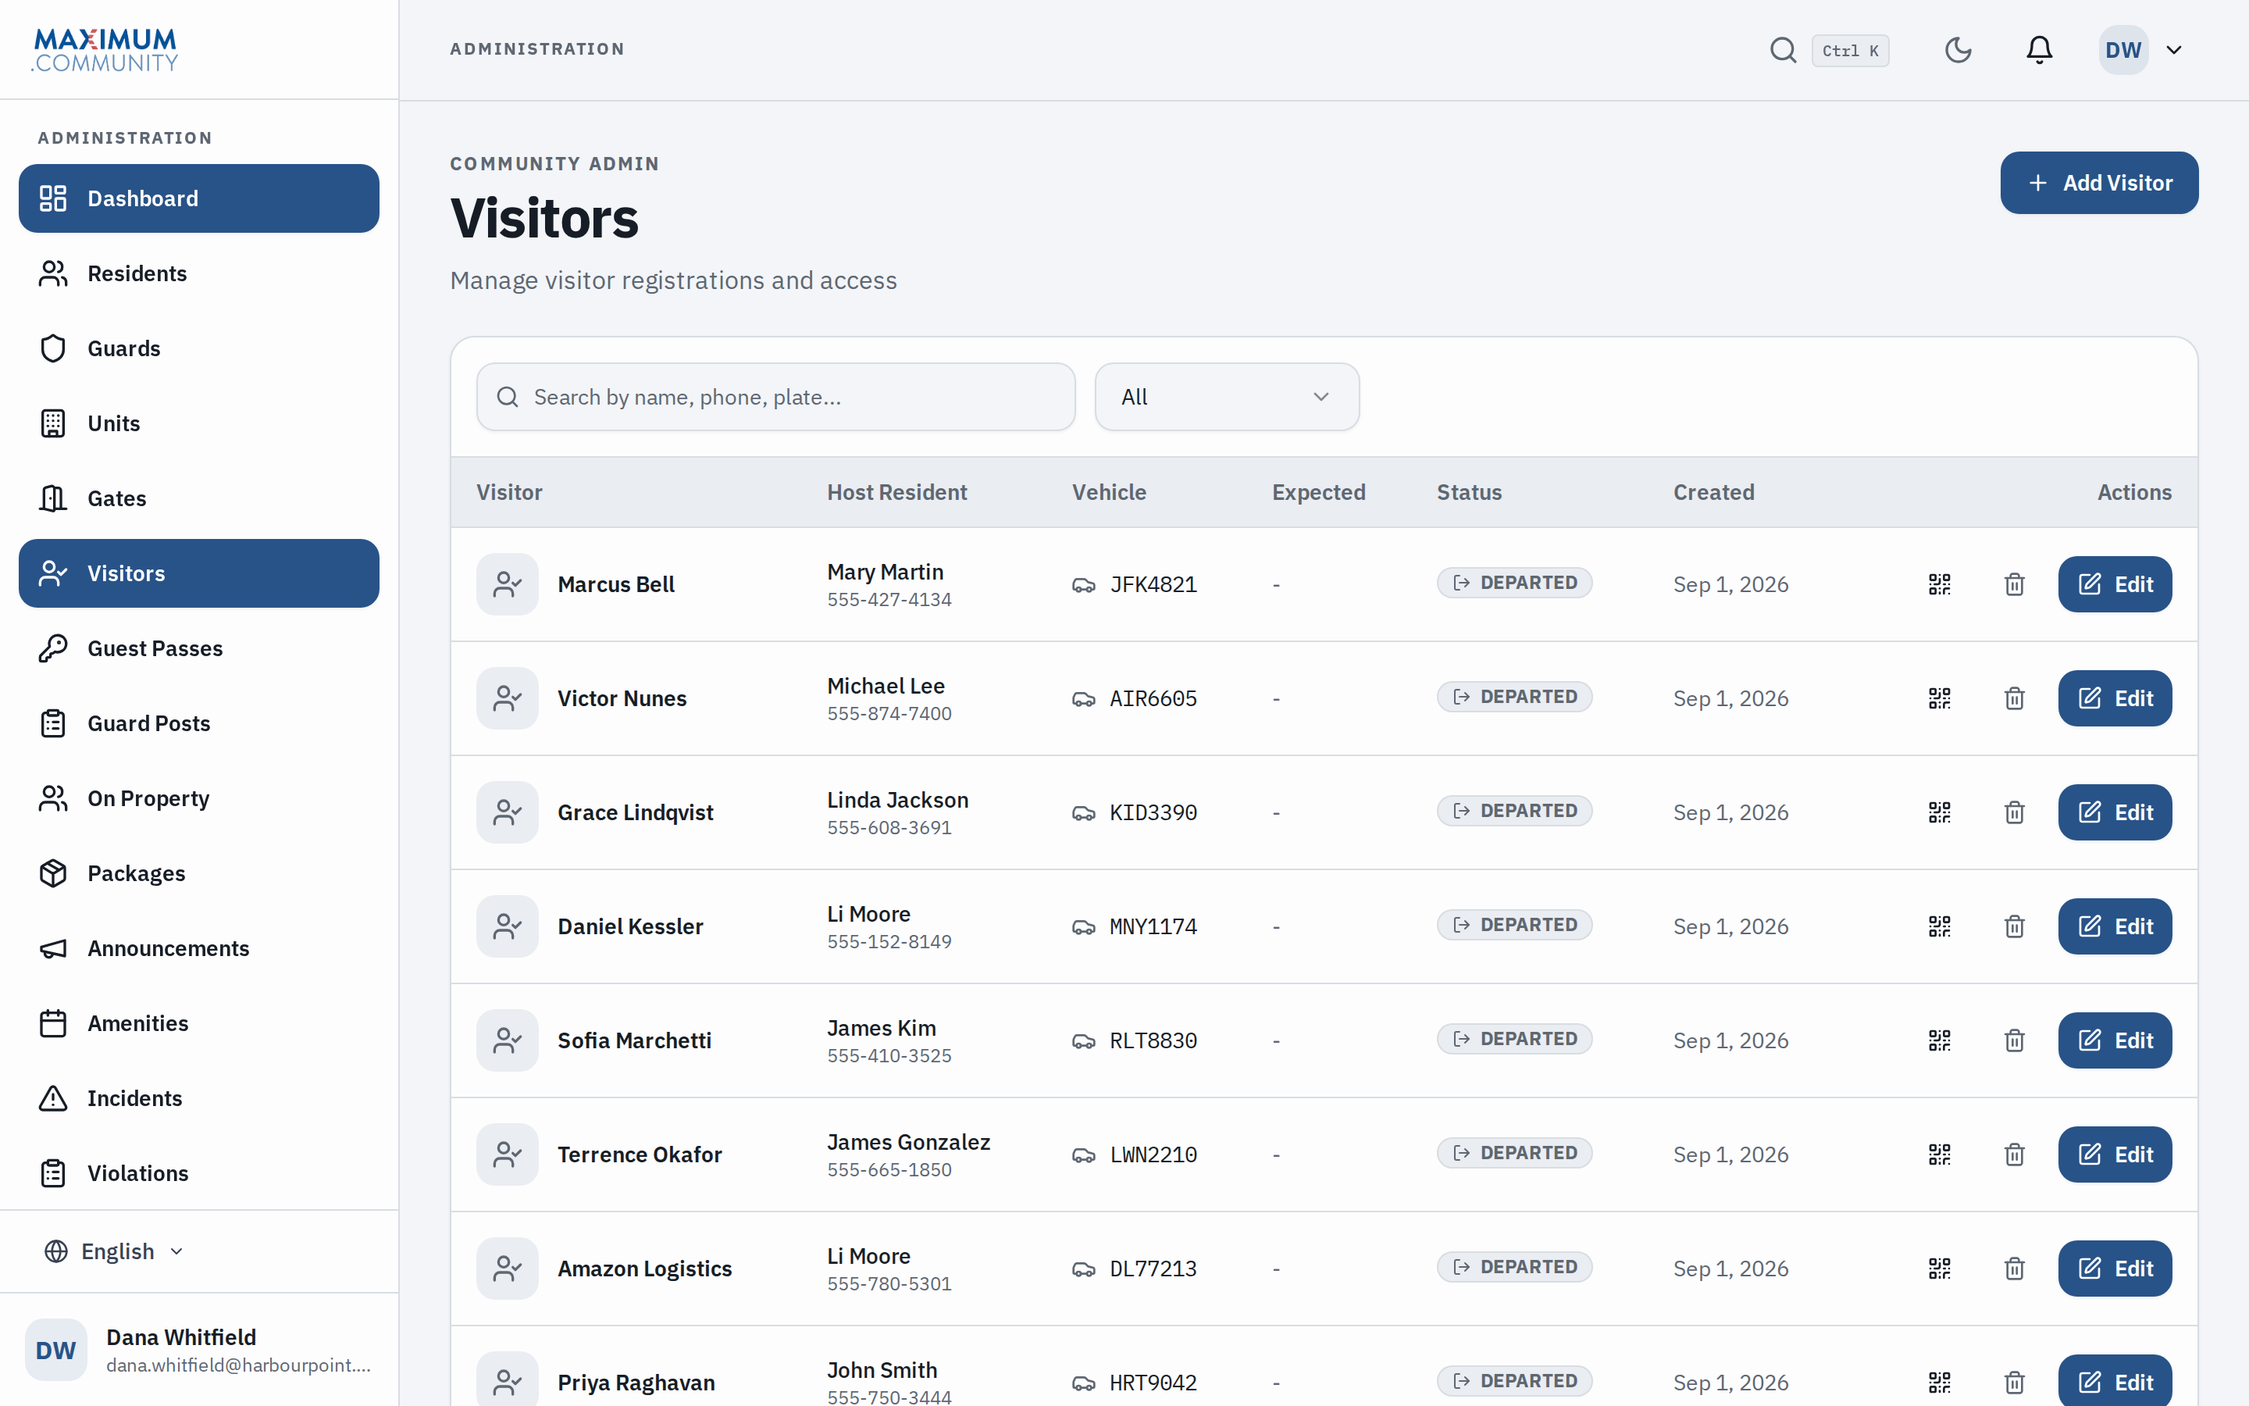
Task: Edit Marcus Bell's visitor record
Action: (x=2115, y=584)
